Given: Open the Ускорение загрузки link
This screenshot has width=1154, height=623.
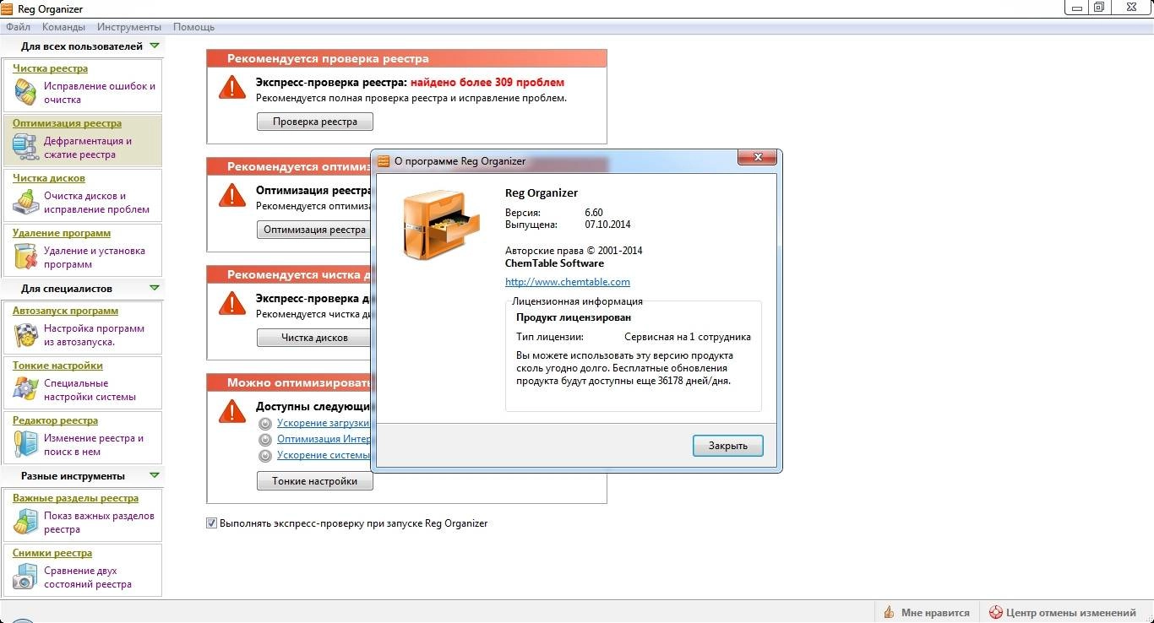Looking at the screenshot, I should pos(324,423).
